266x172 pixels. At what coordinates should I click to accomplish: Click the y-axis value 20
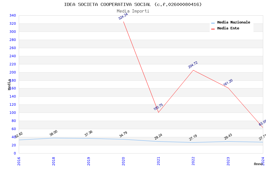click(14, 145)
